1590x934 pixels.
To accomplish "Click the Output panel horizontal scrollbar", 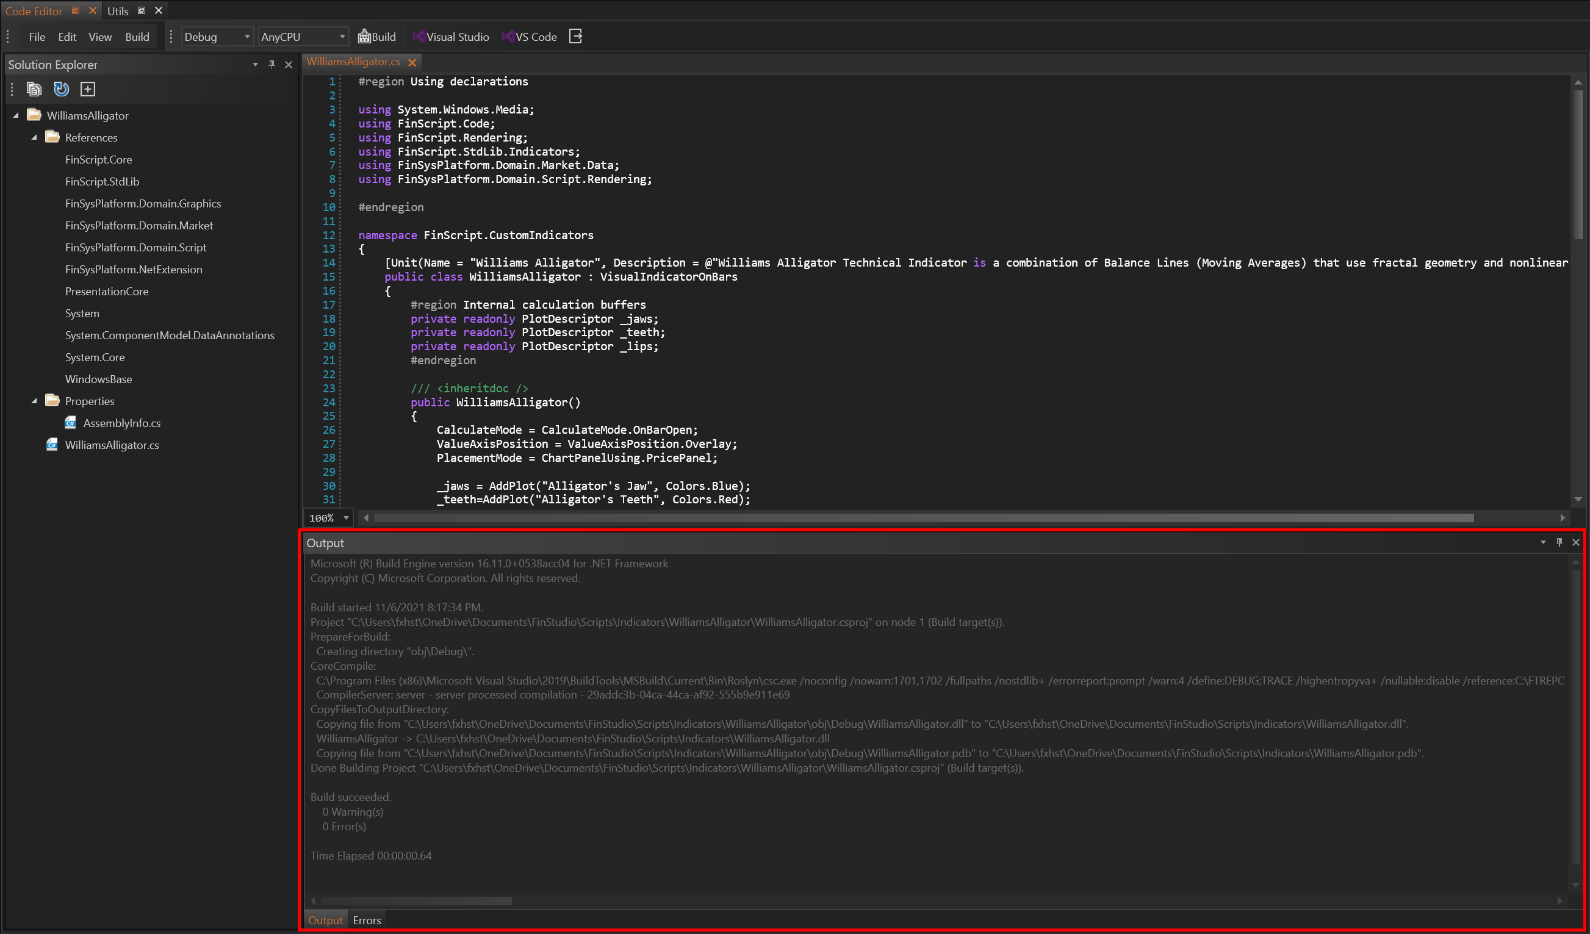I will pyautogui.click(x=417, y=900).
